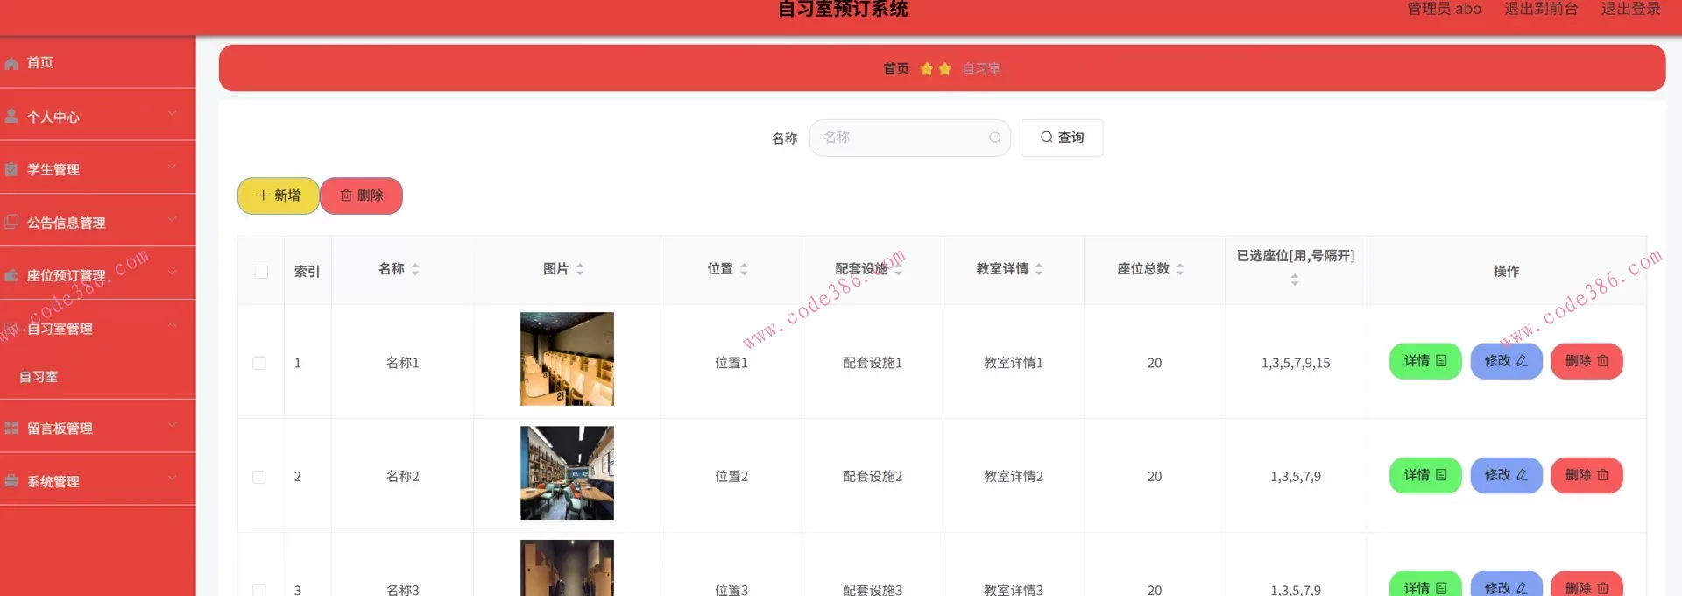Check the checkbox for row 名称2
The height and width of the screenshot is (596, 1682).
click(x=259, y=477)
